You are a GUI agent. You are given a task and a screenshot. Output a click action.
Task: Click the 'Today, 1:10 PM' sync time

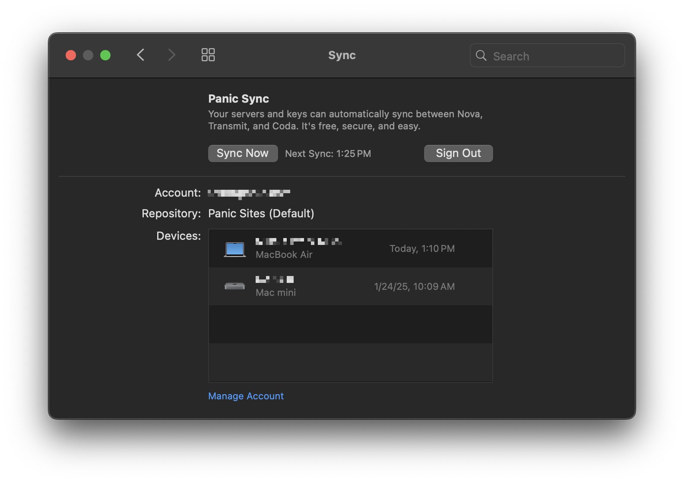422,248
